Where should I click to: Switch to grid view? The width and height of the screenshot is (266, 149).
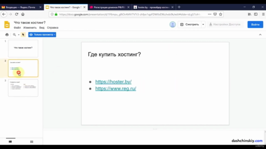click(x=32, y=142)
